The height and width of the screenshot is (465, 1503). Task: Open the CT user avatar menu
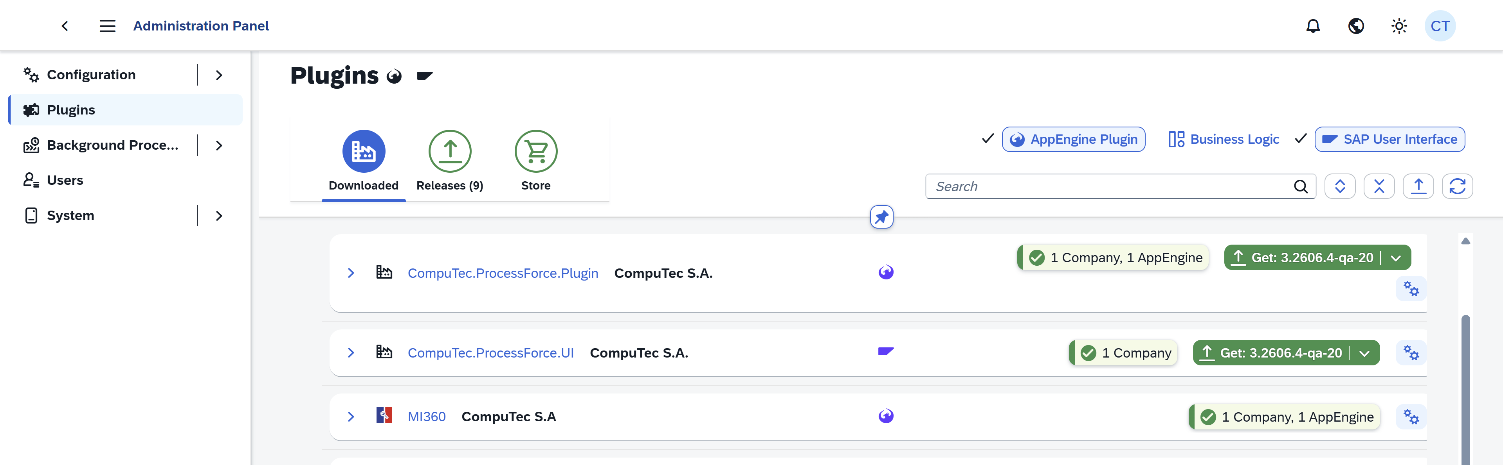click(1440, 26)
